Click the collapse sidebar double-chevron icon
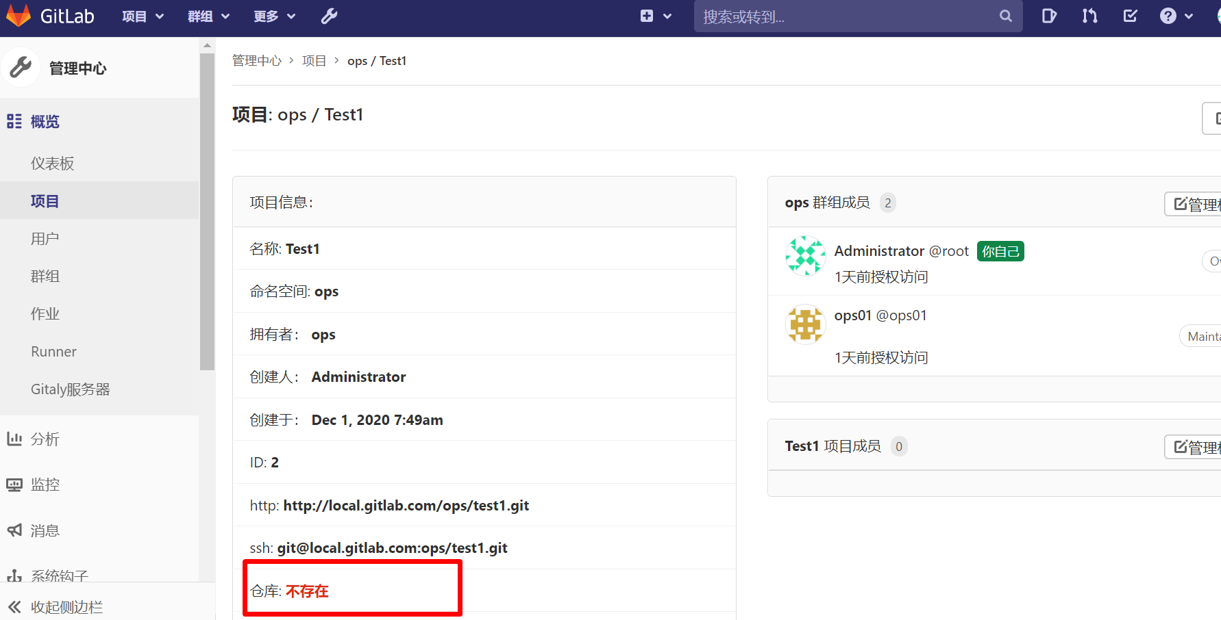The height and width of the screenshot is (620, 1221). click(x=14, y=606)
